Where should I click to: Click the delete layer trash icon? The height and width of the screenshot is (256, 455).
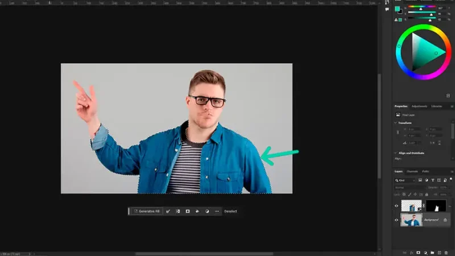(x=446, y=253)
